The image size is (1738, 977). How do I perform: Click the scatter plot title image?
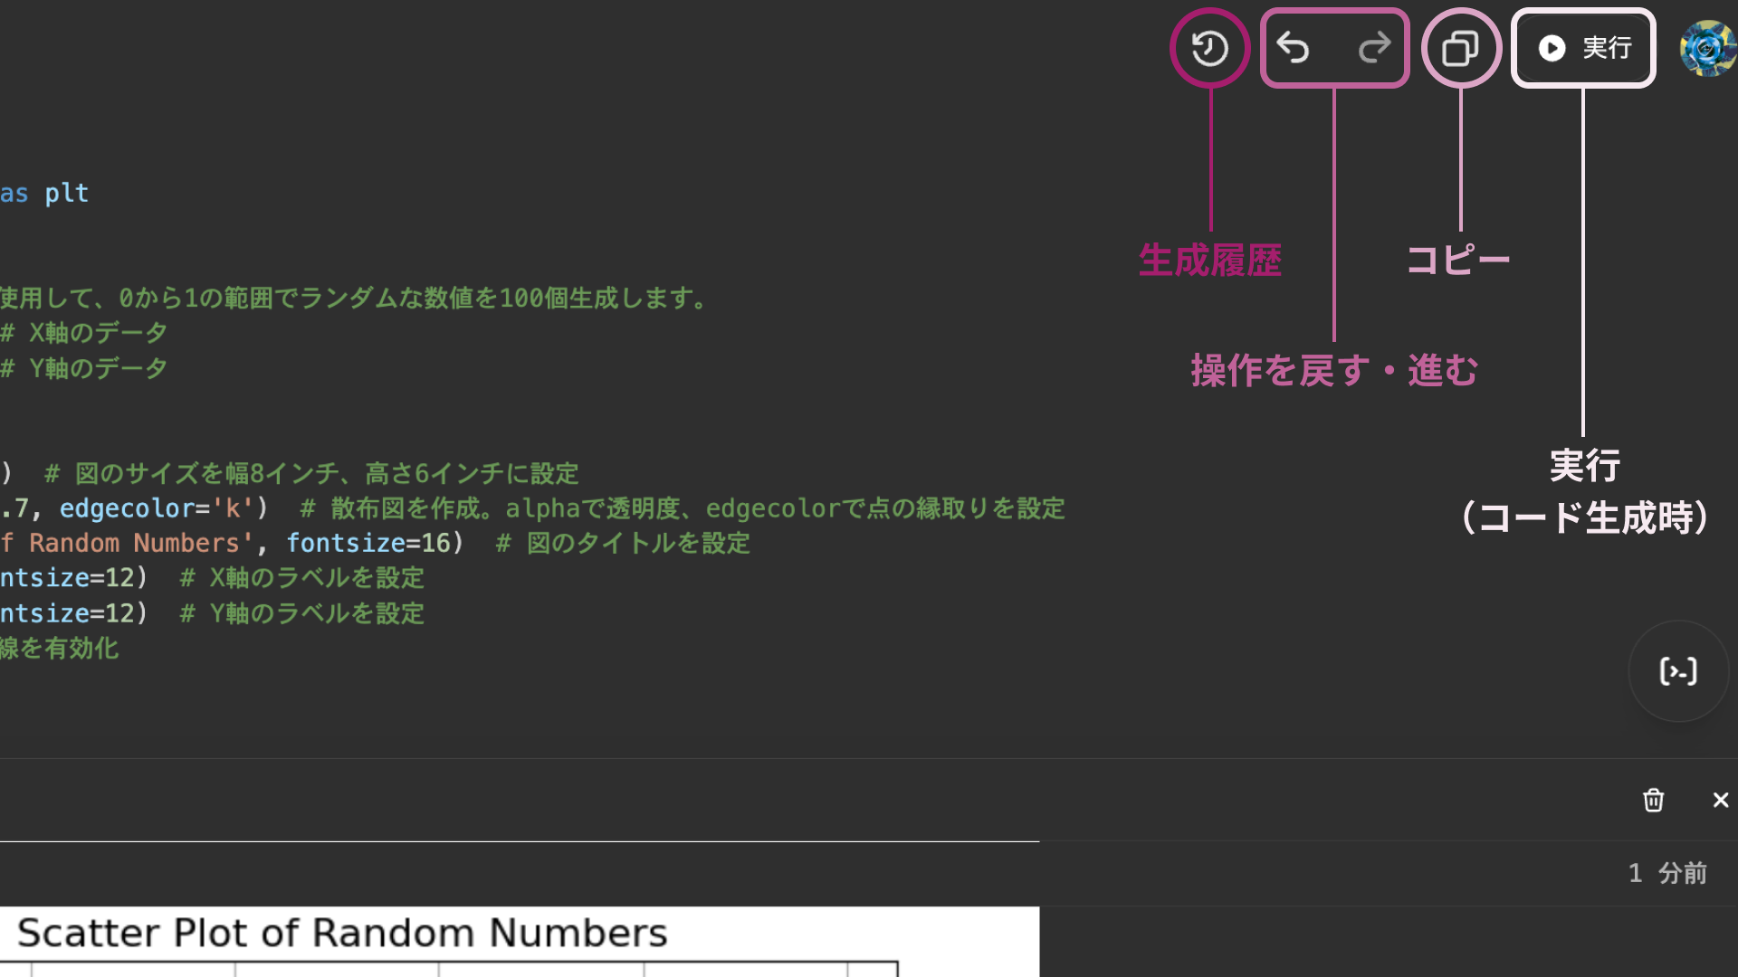pos(342,933)
